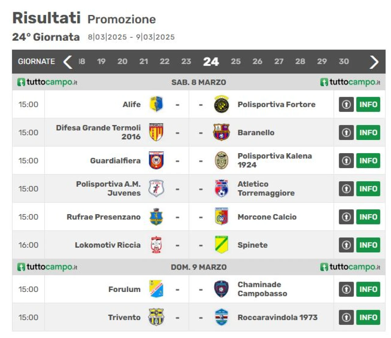Open the Difesa Grande Termoli 2016 link

(98, 132)
